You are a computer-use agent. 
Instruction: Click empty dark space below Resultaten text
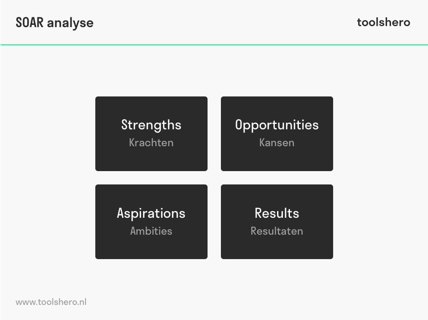click(x=277, y=248)
